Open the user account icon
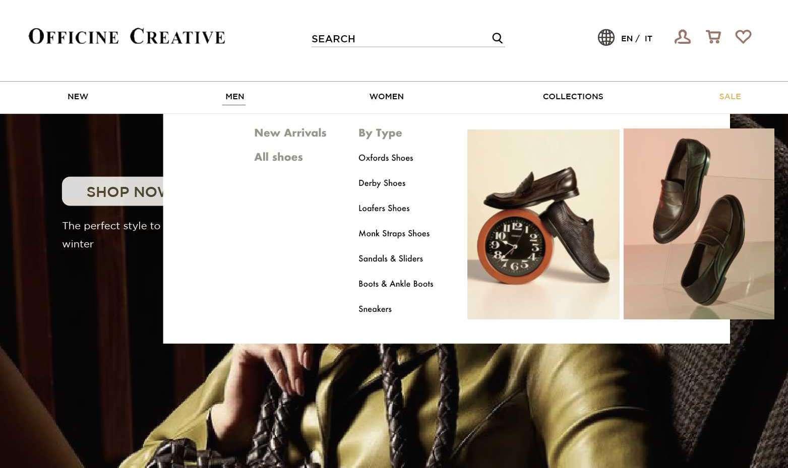 pos(683,37)
